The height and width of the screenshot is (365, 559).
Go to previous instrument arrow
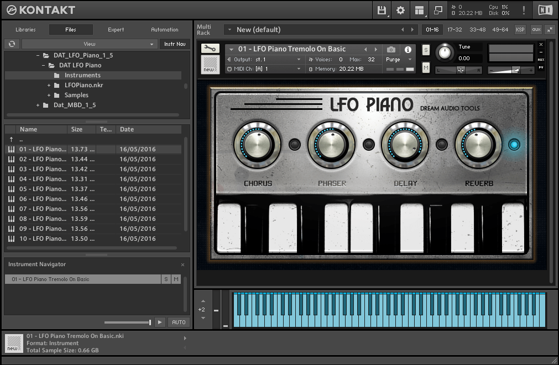(x=365, y=49)
